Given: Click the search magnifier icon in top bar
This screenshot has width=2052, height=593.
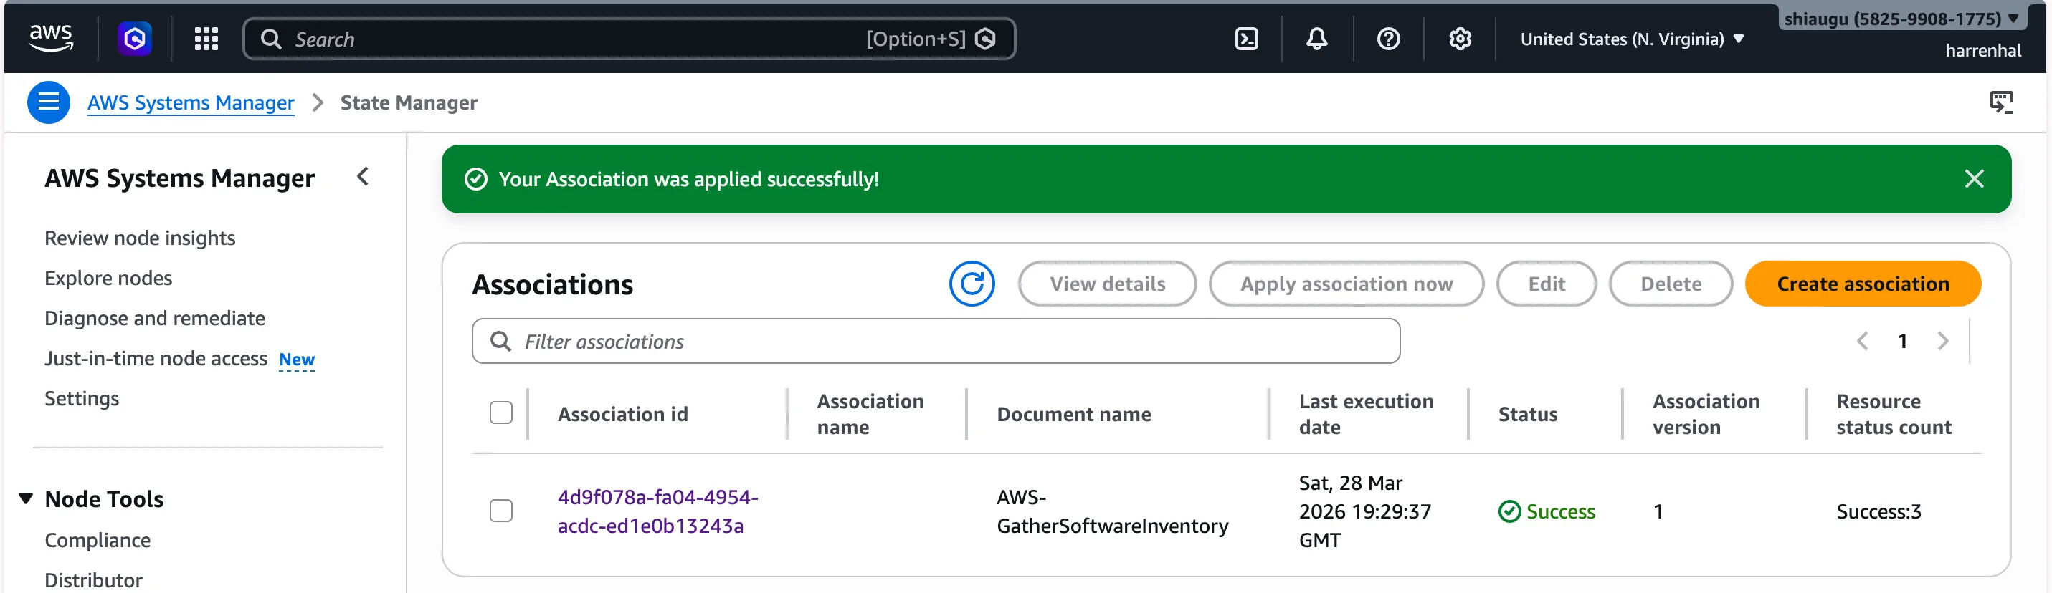Looking at the screenshot, I should pos(271,39).
